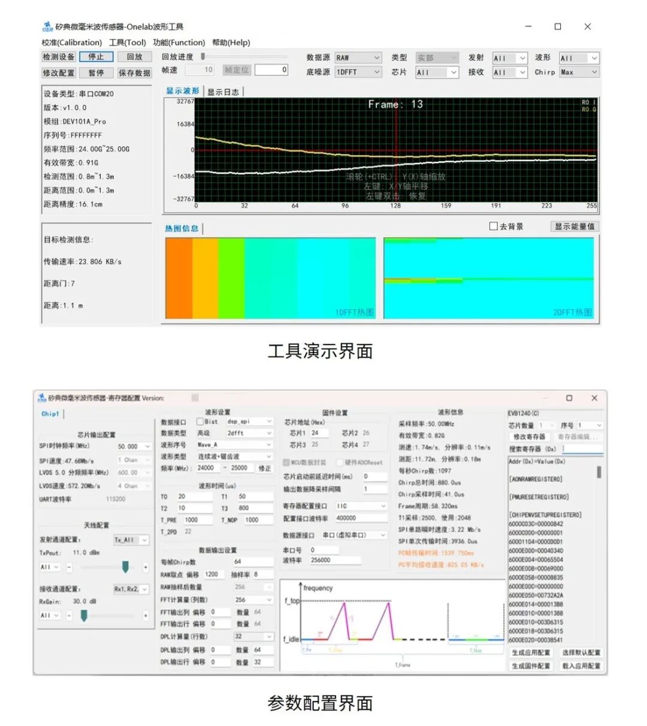Screen dimensions: 647x726
Task: Click the 回放 (Playback) toolbar button
Action: point(134,57)
